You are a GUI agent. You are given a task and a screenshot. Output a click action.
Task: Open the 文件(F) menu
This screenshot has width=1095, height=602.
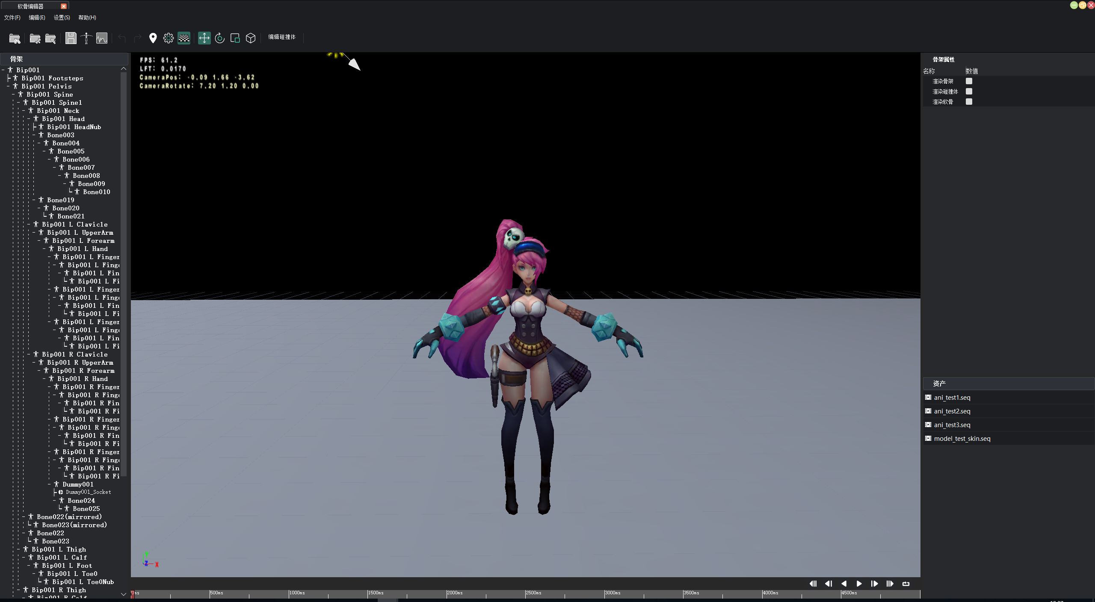(12, 18)
